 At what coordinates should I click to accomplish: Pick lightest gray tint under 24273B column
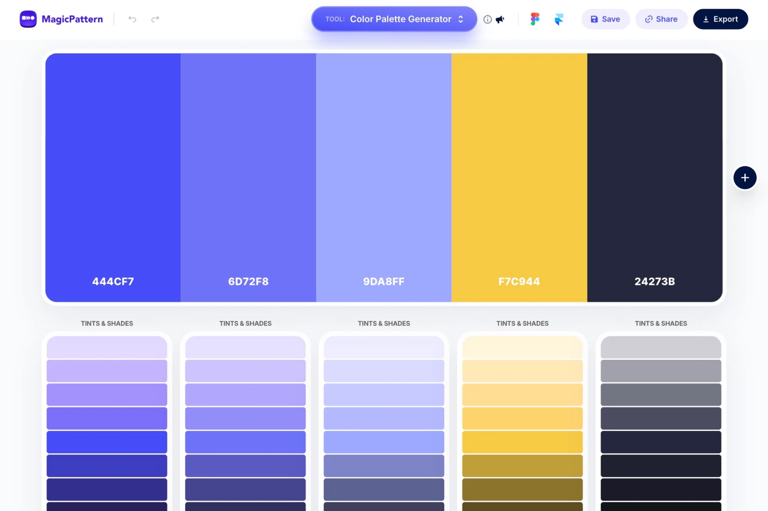661,347
